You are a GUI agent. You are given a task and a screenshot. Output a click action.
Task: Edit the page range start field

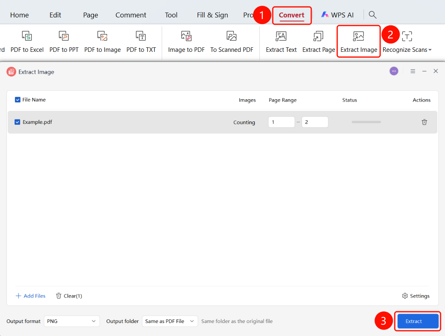(x=281, y=122)
